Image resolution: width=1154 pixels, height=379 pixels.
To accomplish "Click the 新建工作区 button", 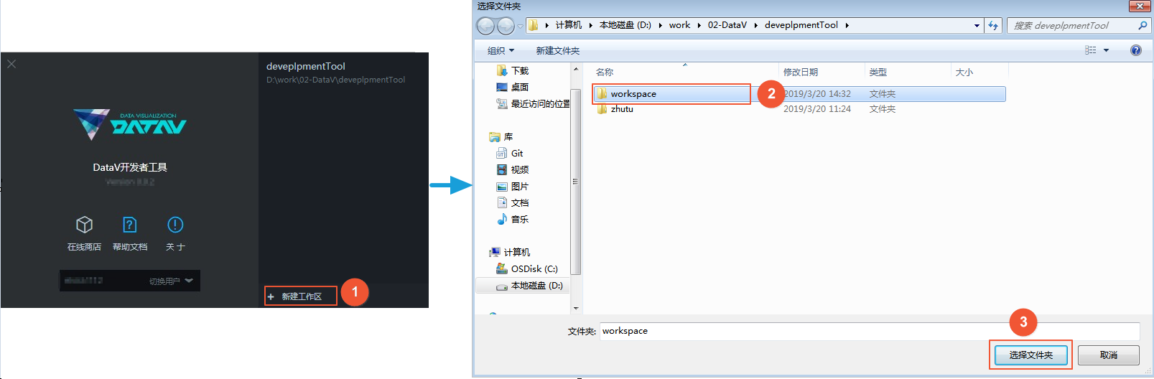I will point(300,296).
